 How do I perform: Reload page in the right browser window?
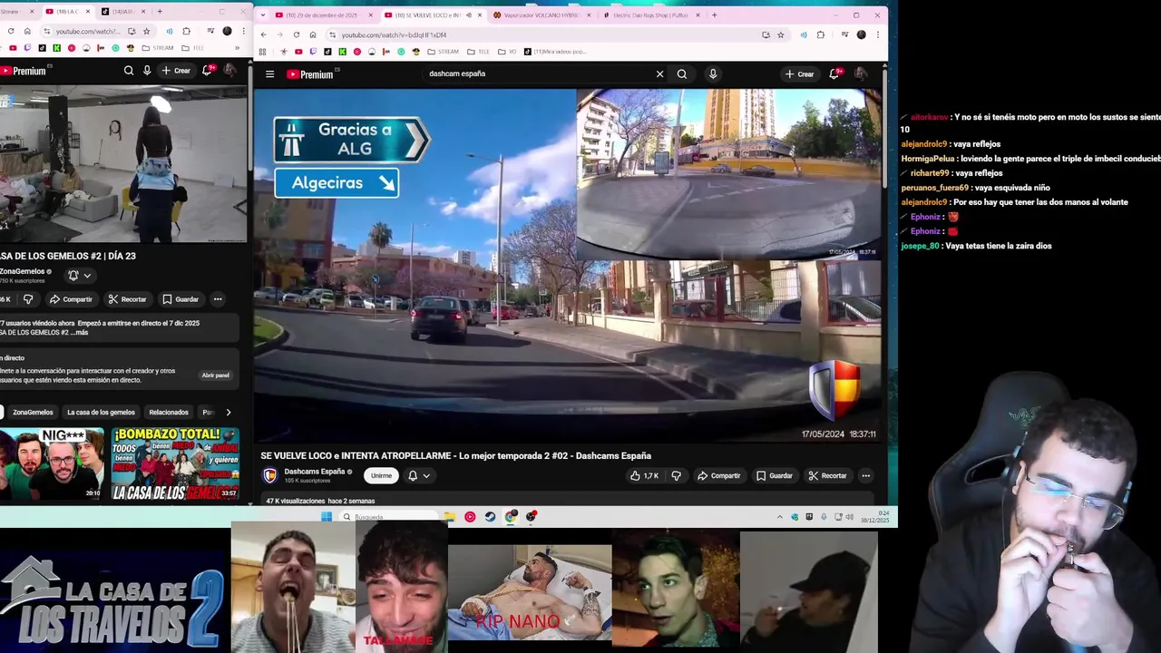click(x=296, y=34)
